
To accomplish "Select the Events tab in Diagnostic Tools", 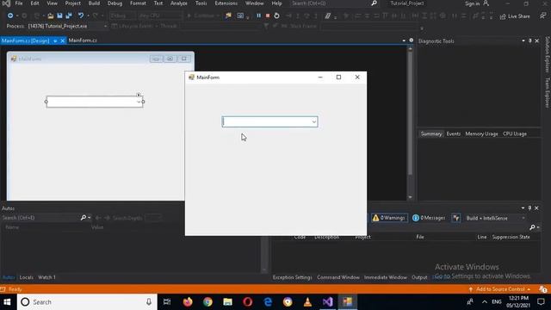I will [454, 134].
